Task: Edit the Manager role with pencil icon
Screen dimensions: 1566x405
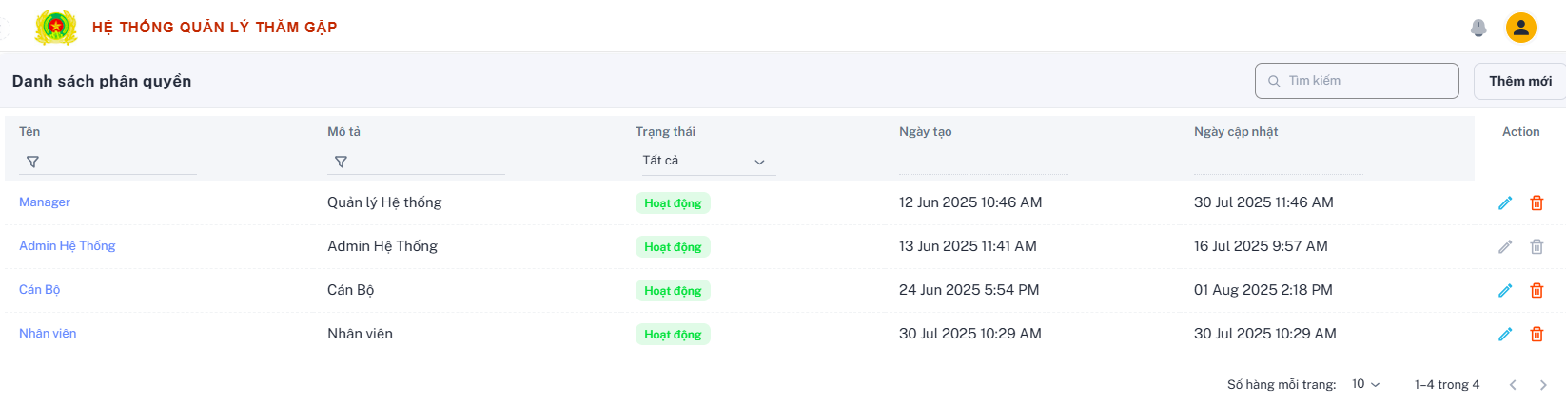Action: 1505,202
